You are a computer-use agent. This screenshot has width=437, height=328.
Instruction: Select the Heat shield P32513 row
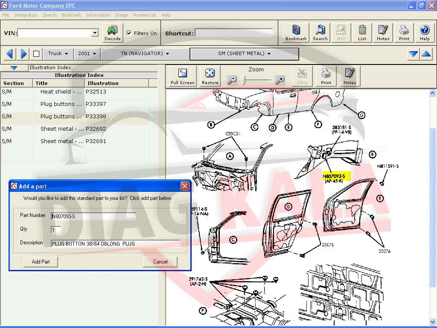click(79, 92)
